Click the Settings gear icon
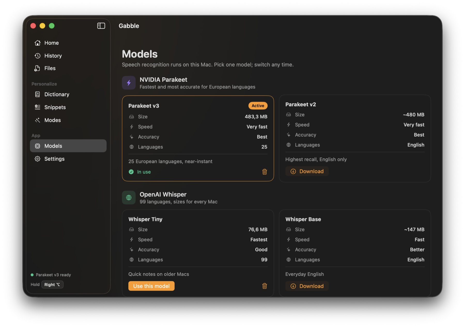465x327 pixels. [x=37, y=159]
